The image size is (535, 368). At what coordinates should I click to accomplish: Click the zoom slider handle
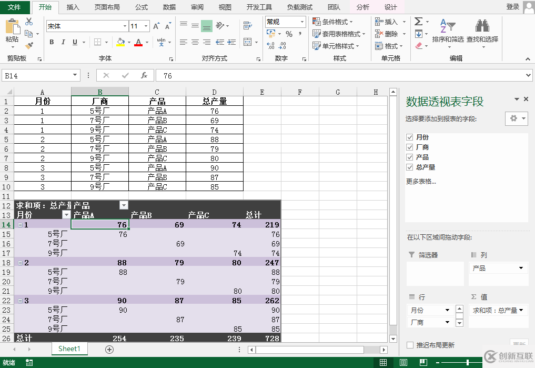(x=468, y=363)
